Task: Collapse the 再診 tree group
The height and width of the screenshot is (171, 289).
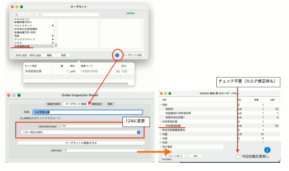Action: 161,105
